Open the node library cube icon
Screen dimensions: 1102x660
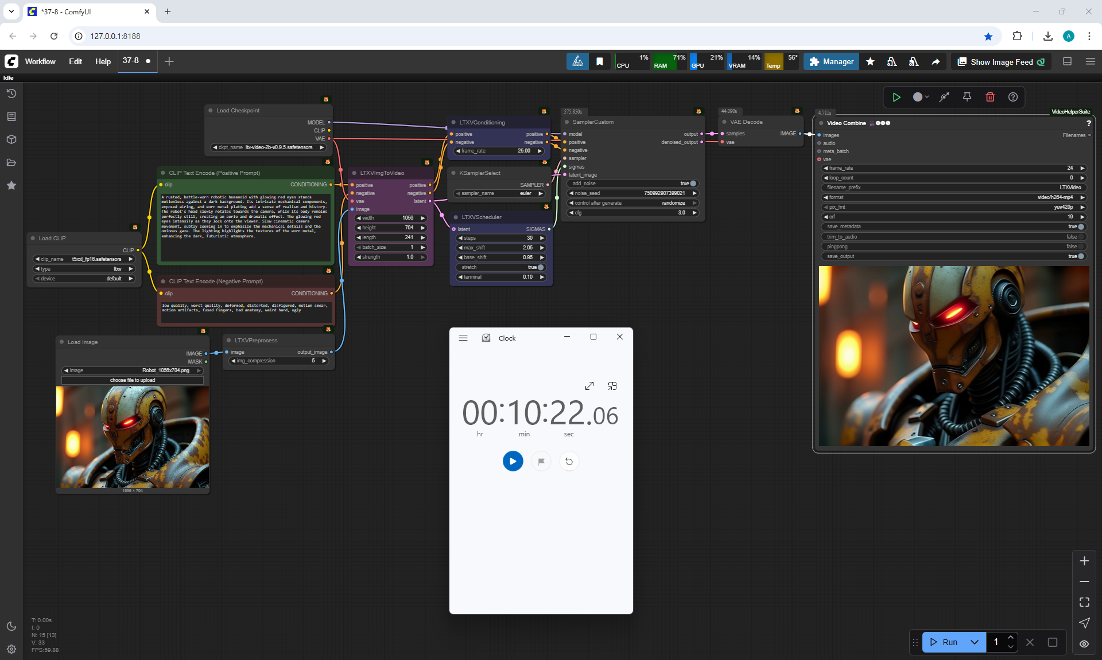[x=11, y=139]
